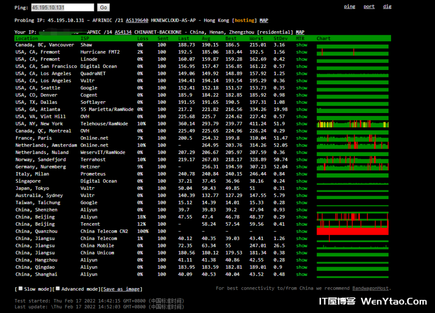Open MAP link for probing IP
The width and height of the screenshot is (435, 313).
pos(264,20)
